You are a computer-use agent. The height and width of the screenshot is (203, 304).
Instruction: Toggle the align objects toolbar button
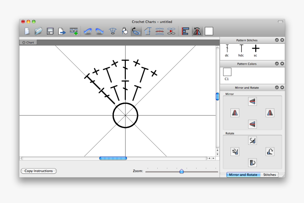click(185, 31)
